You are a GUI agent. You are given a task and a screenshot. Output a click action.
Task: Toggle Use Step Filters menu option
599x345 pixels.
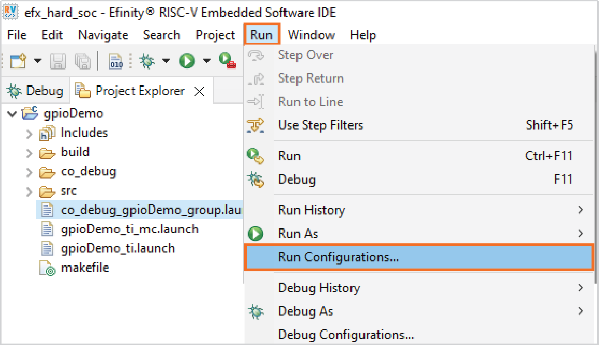click(x=321, y=125)
